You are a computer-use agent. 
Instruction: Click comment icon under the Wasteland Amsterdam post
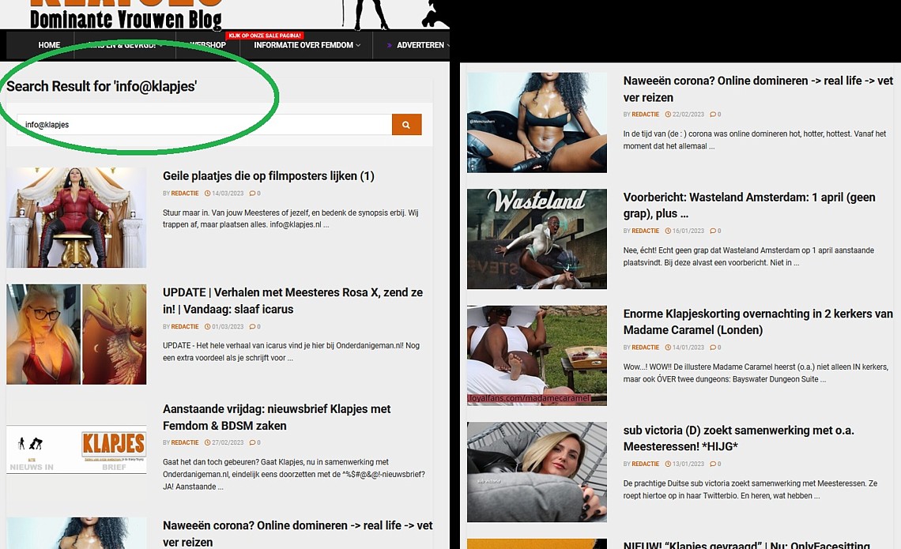(x=713, y=231)
